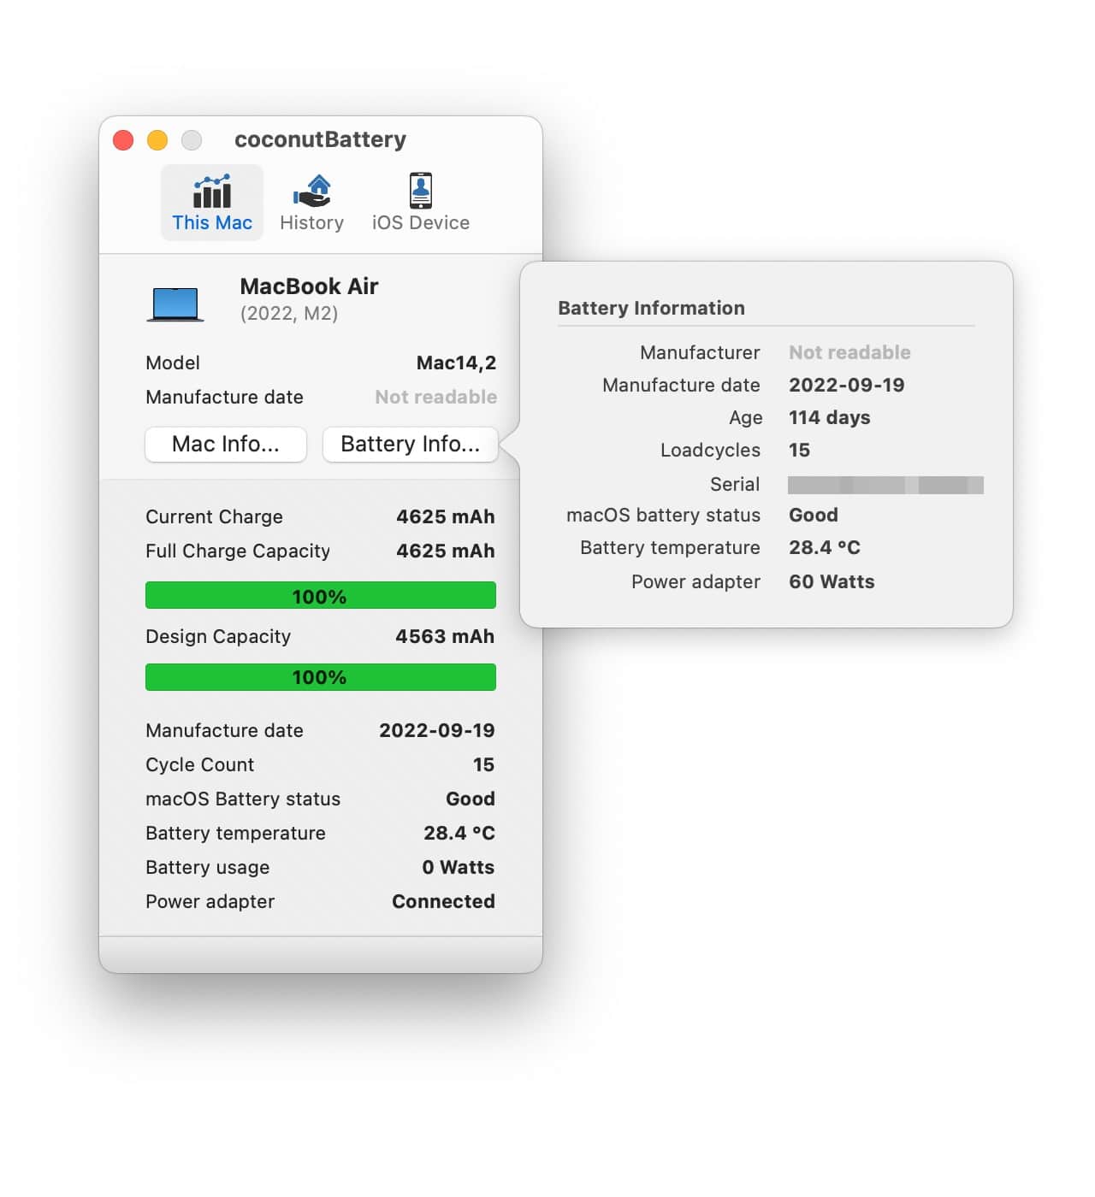The height and width of the screenshot is (1197, 1095).
Task: Click the main window Battery status Good value
Action: pos(471,799)
